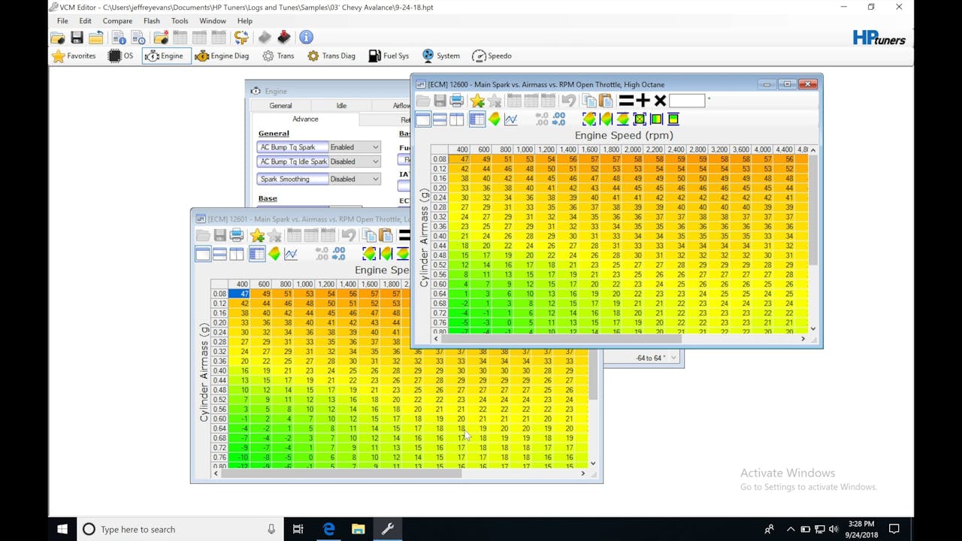Click the OS button in navigation bar

[x=122, y=56]
